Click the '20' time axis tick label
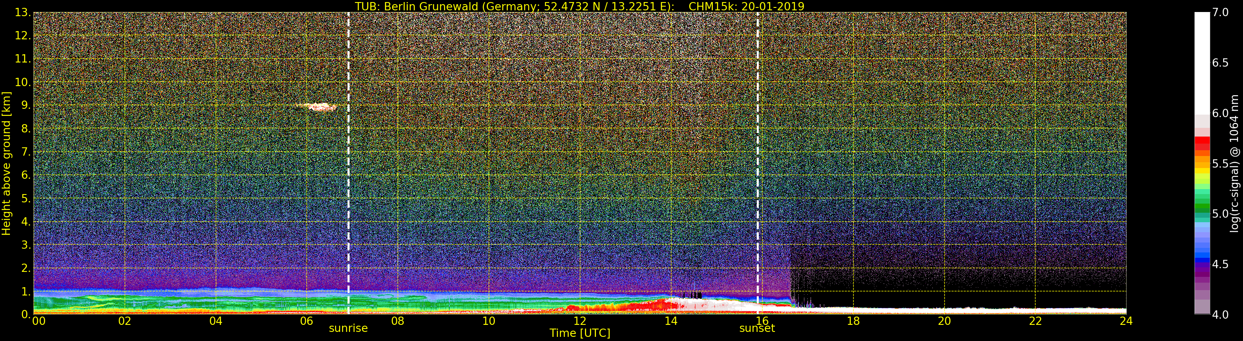 click(944, 321)
